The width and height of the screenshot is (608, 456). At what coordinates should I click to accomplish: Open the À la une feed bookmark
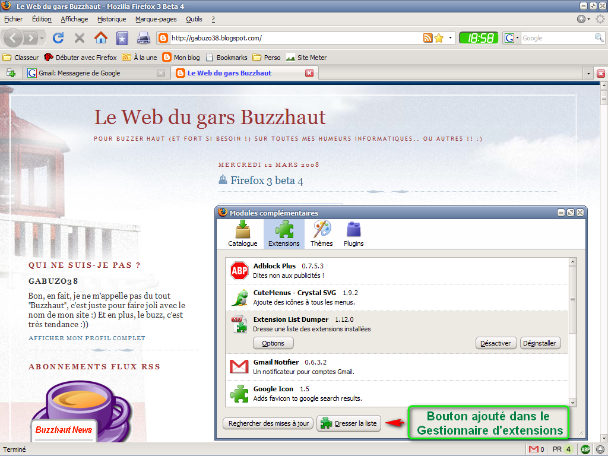pyautogui.click(x=140, y=58)
